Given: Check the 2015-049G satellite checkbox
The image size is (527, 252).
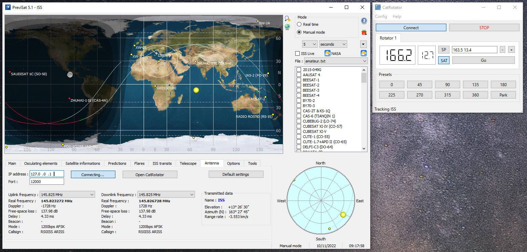Looking at the screenshot, I should click(299, 70).
